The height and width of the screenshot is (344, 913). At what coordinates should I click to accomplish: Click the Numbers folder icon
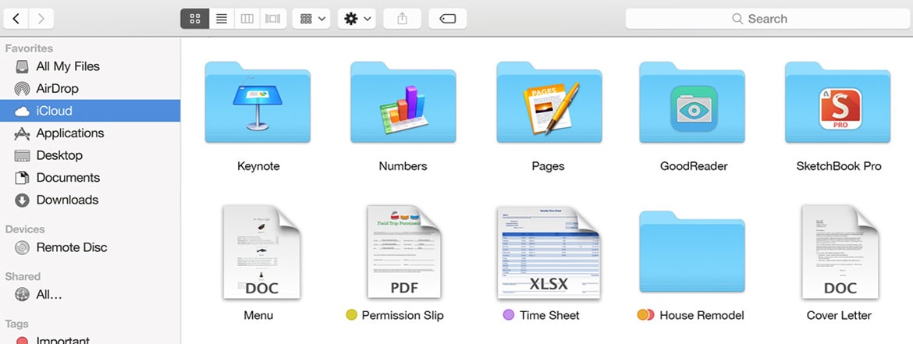coord(403,102)
